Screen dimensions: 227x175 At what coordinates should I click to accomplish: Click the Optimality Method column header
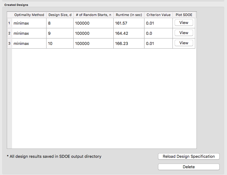point(29,15)
